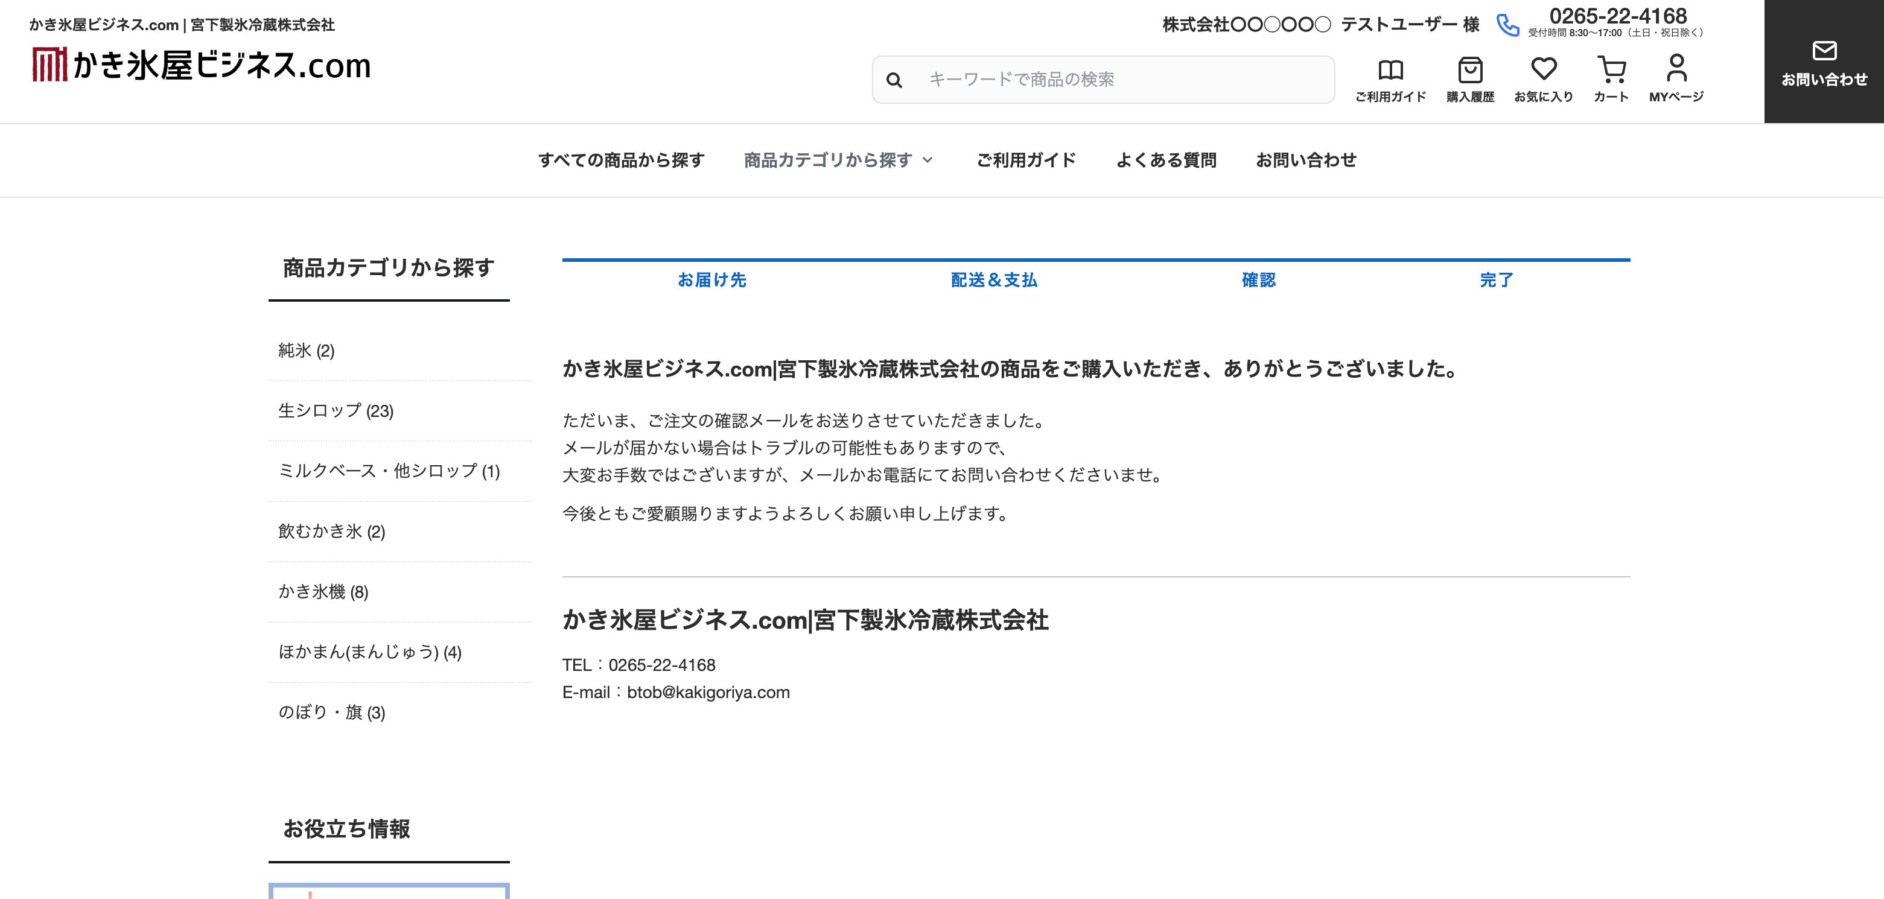Click お問い合わせ in navigation bar

click(x=1305, y=160)
